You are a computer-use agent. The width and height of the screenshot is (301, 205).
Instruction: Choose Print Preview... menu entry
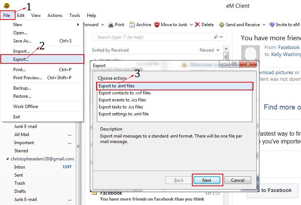(x=42, y=78)
